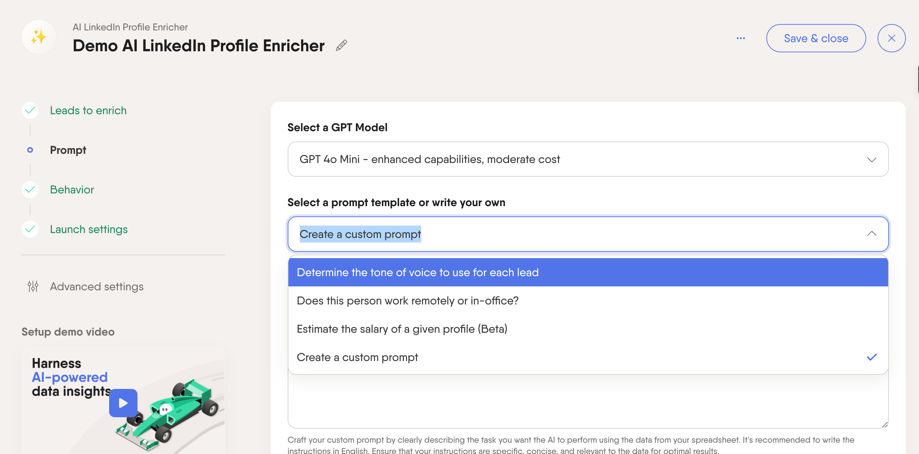The height and width of the screenshot is (454, 919).
Task: Click the Create a custom prompt combo box
Action: click(x=588, y=234)
